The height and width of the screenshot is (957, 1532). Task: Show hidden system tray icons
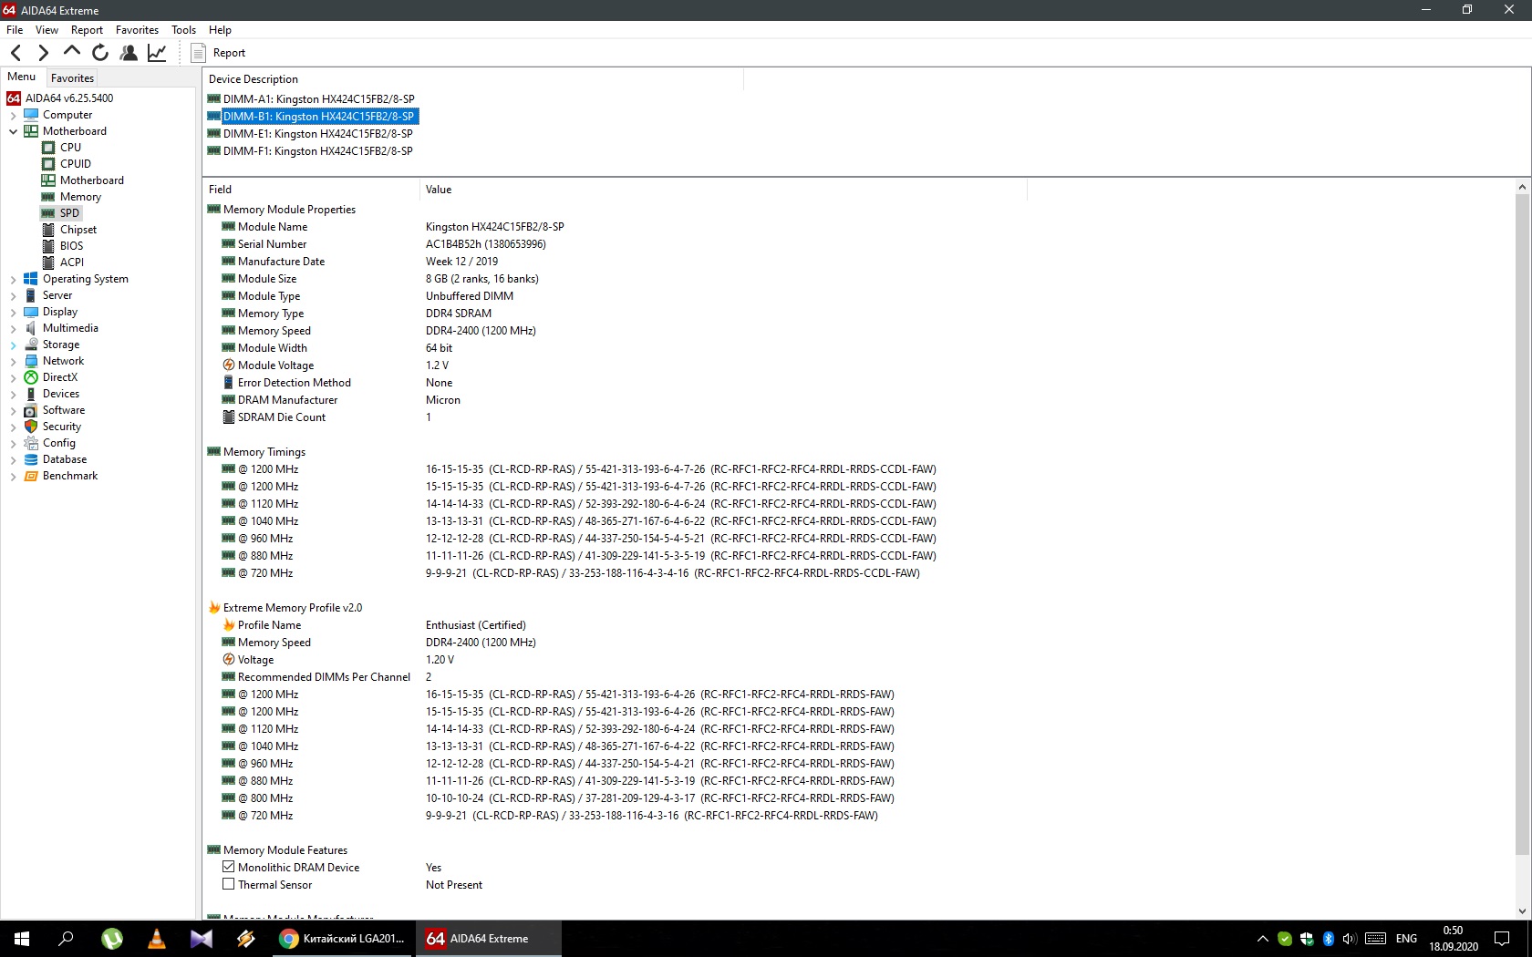click(1263, 939)
